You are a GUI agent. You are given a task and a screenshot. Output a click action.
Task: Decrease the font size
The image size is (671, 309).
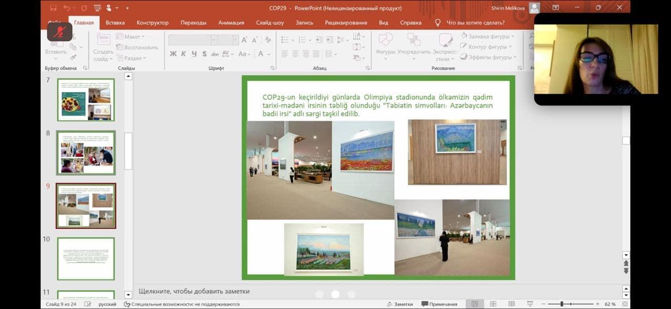(255, 40)
